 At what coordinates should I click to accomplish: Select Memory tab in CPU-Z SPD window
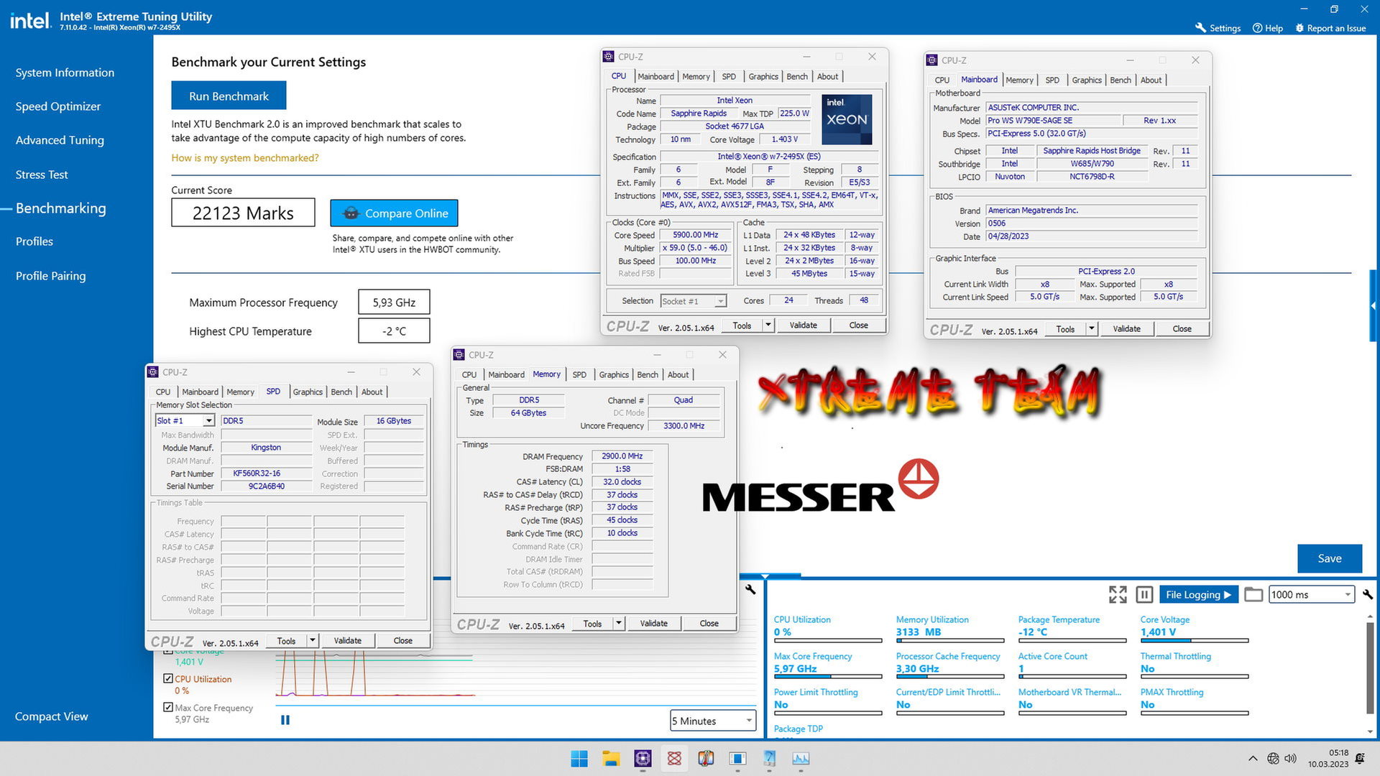(240, 392)
